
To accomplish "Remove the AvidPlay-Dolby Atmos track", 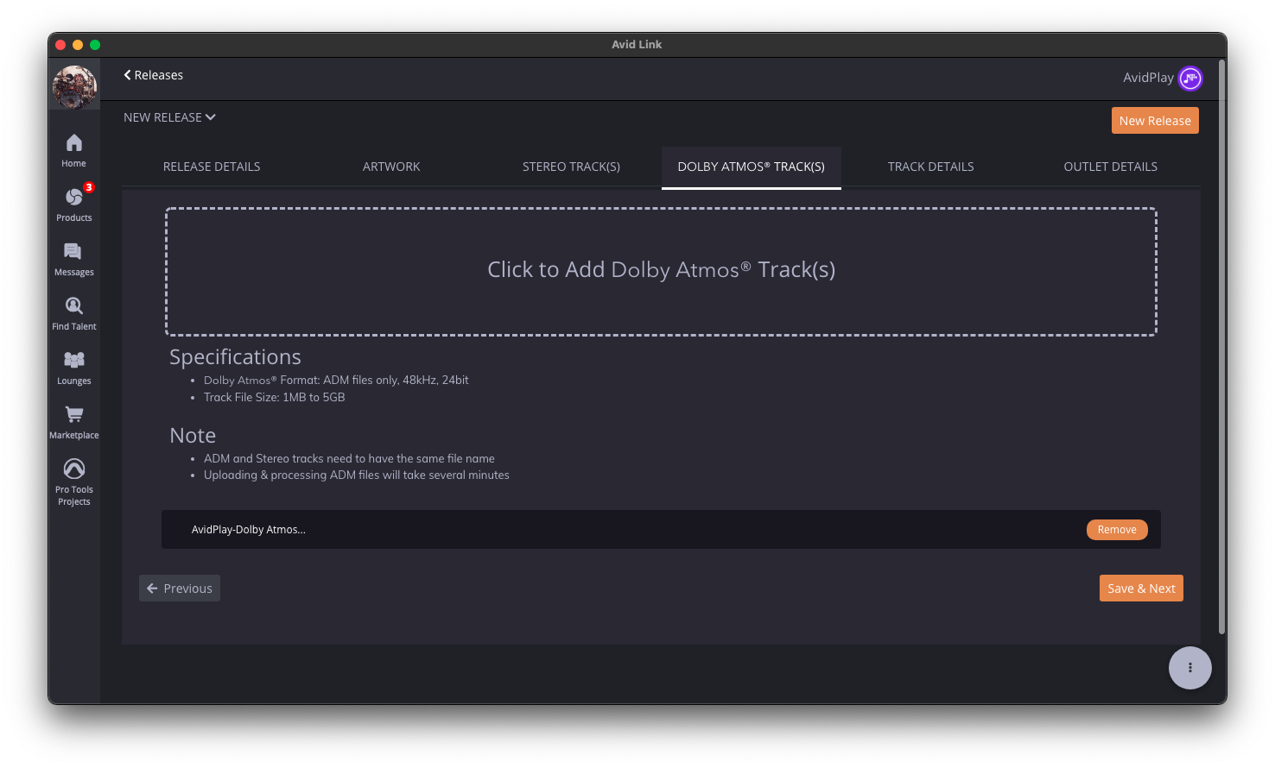I will pos(1117,529).
